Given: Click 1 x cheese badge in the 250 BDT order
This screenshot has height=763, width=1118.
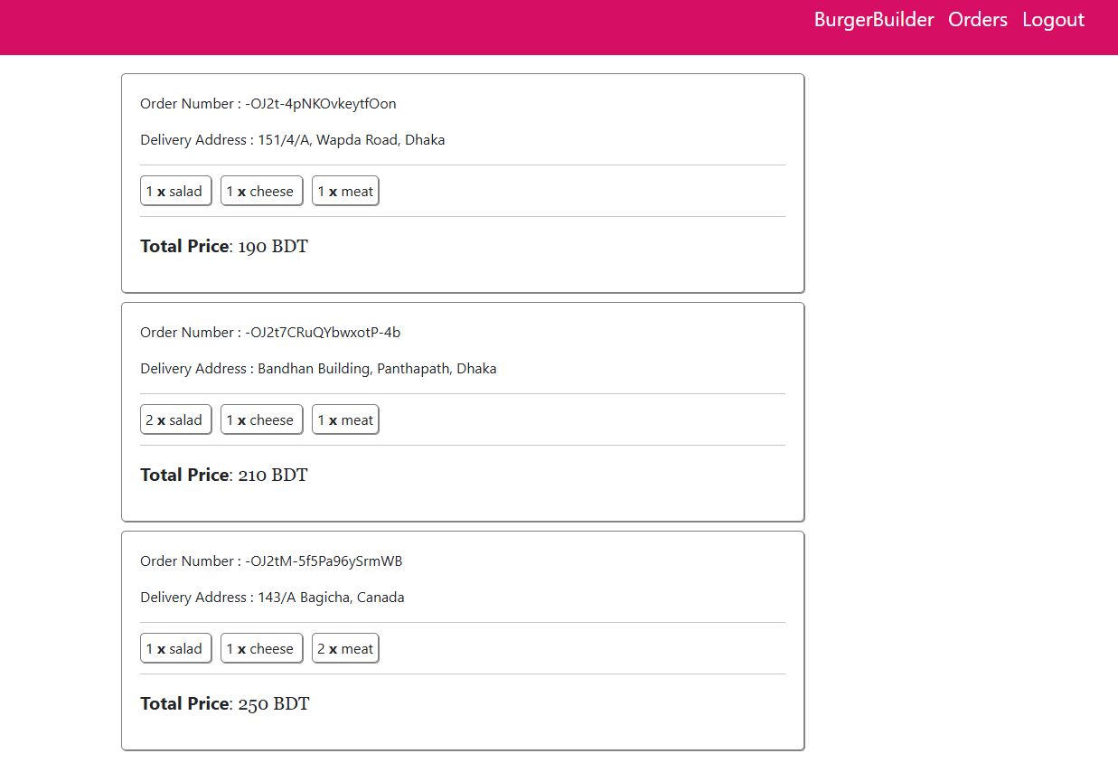Looking at the screenshot, I should click(x=261, y=649).
